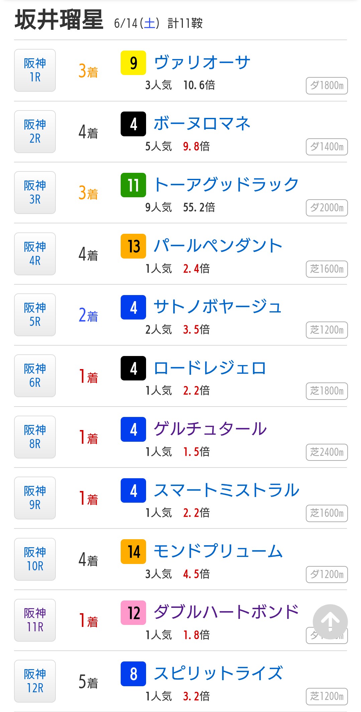Click pink number 12 horse badge
The width and height of the screenshot is (361, 712).
coord(133,613)
